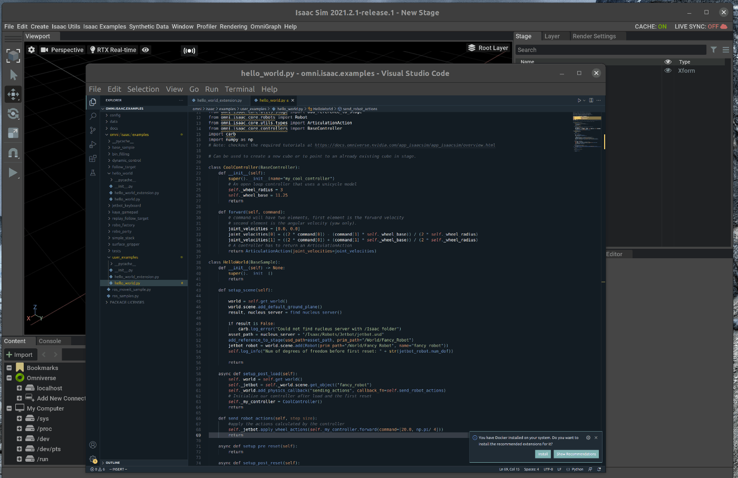The image size is (738, 478).
Task: Click Install in the Docker notification
Action: (x=543, y=454)
